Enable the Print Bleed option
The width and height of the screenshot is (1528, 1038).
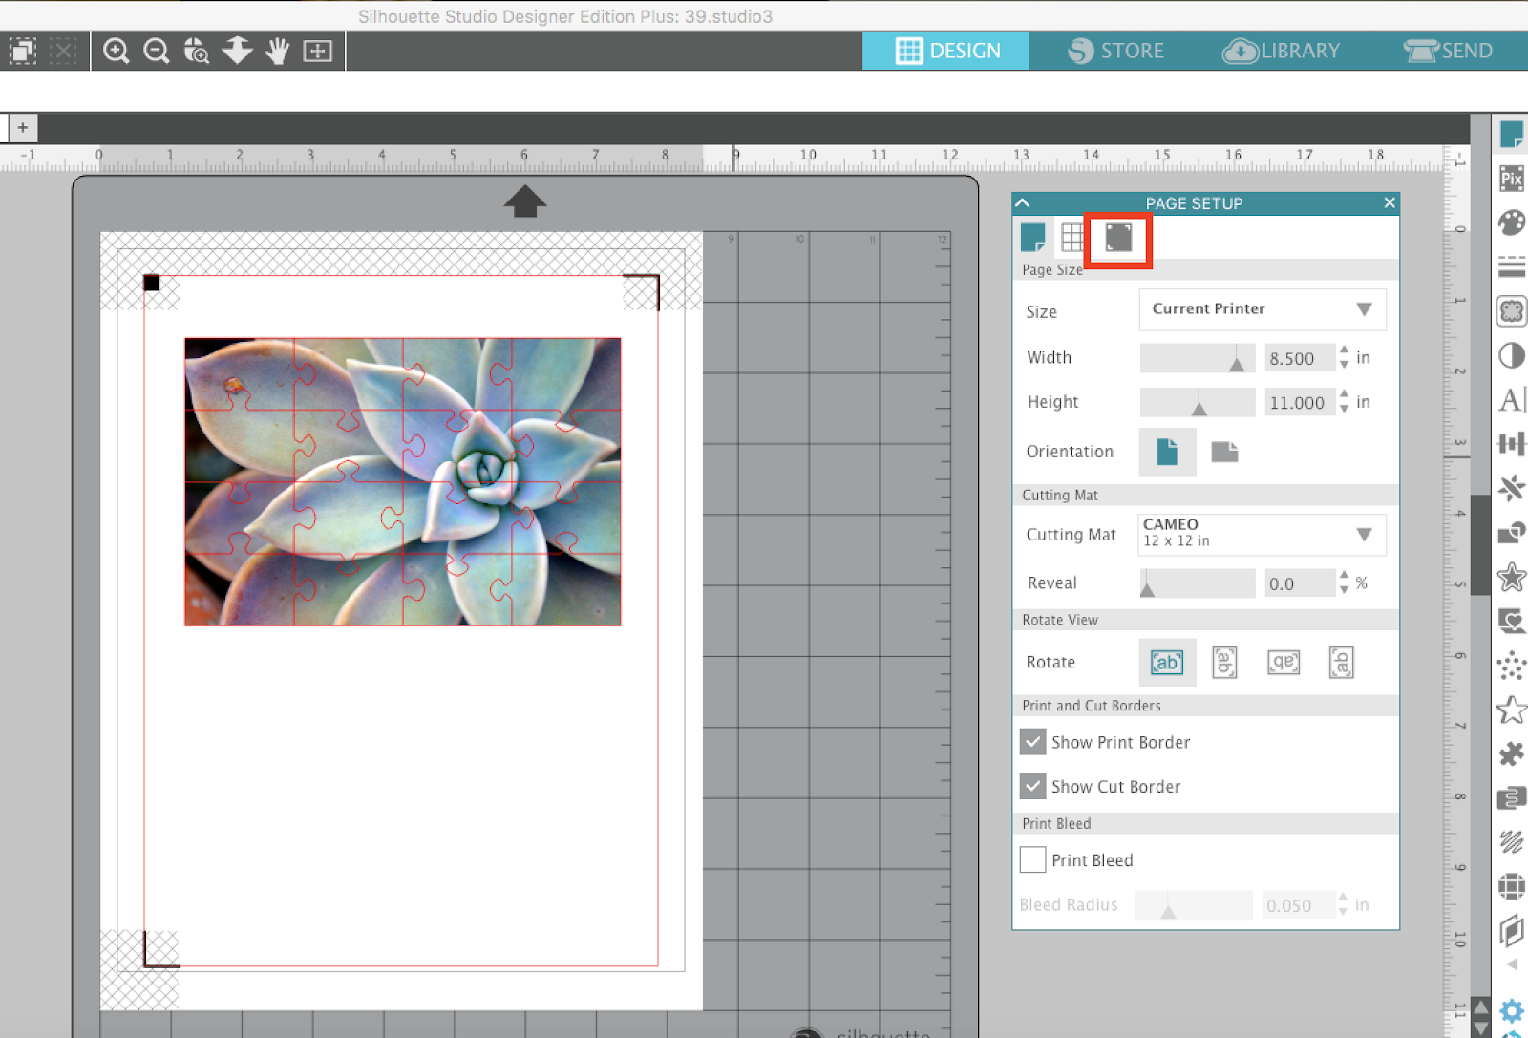(1032, 859)
